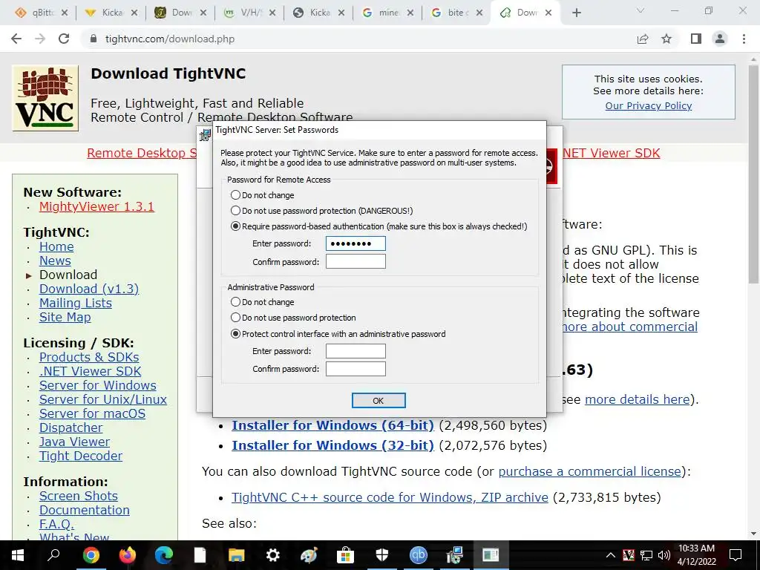Open the Mailing Lists link

point(75,303)
